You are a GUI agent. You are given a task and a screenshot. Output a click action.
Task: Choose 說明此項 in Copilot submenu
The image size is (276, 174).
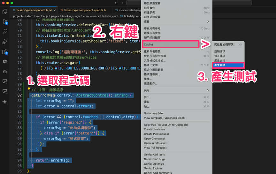click(228, 51)
